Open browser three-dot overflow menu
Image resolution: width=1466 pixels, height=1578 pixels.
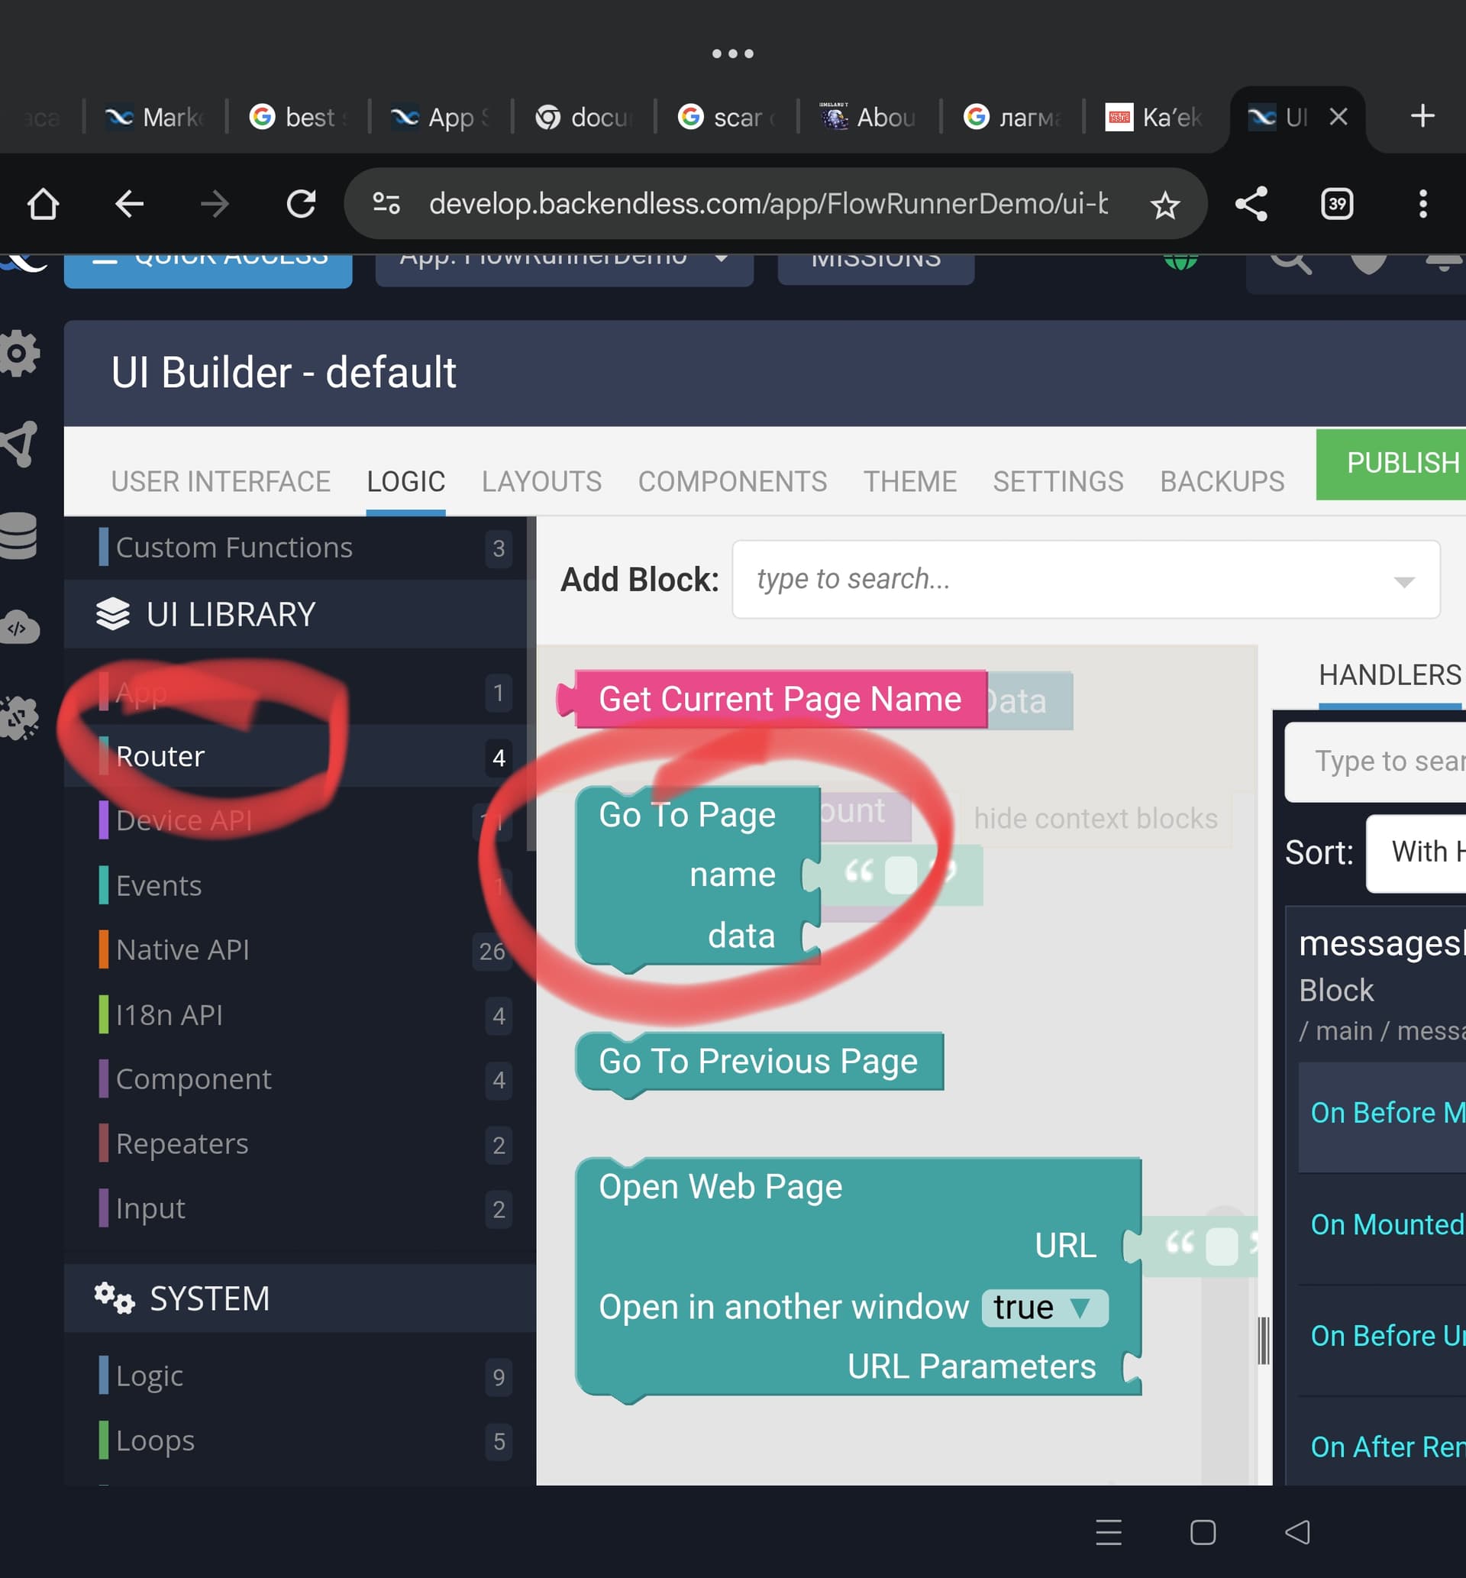[x=1422, y=204]
